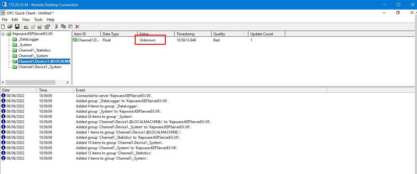The width and height of the screenshot is (417, 174).
Task: Click the New Item tag icon
Action: [40, 27]
